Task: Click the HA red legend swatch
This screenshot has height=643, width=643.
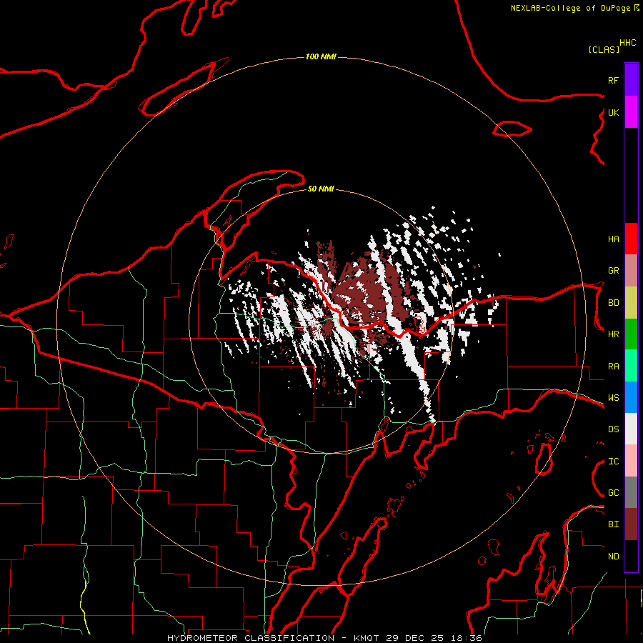Action: click(x=631, y=239)
